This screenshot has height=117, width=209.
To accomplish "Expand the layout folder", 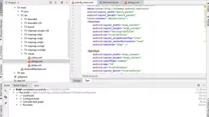I will tap(22, 27).
